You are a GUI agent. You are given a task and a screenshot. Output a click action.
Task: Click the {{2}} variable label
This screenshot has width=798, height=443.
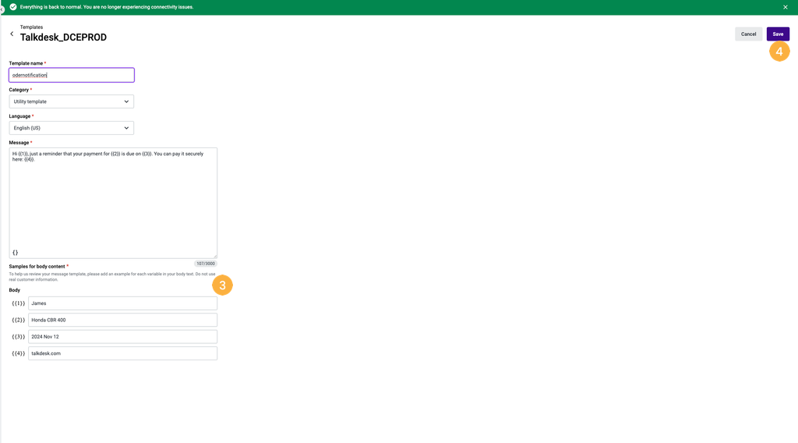coord(19,320)
